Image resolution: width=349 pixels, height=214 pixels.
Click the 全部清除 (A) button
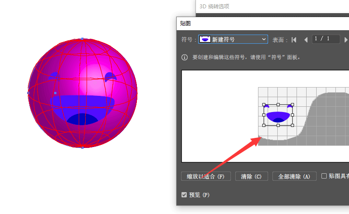point(294,176)
